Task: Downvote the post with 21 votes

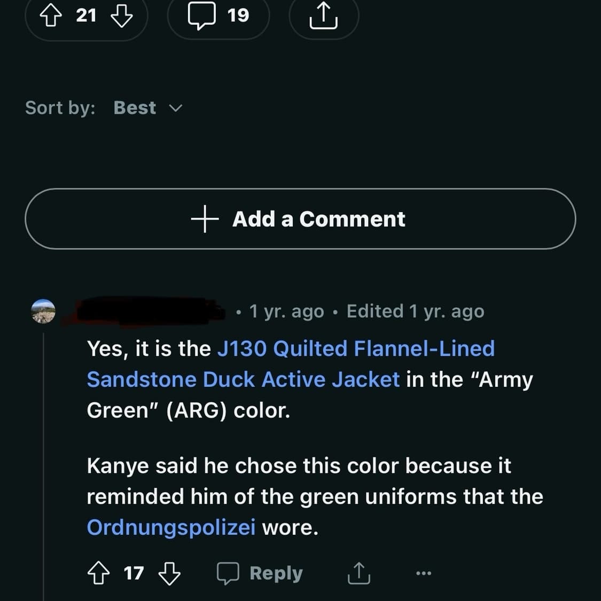Action: tap(121, 16)
